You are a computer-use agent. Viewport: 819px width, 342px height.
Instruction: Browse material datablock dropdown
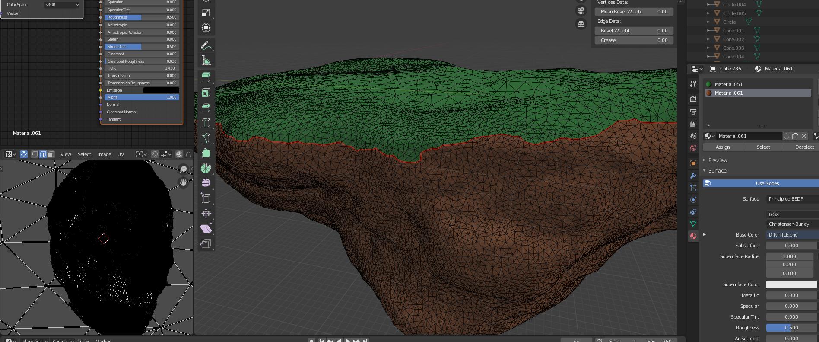pos(709,136)
